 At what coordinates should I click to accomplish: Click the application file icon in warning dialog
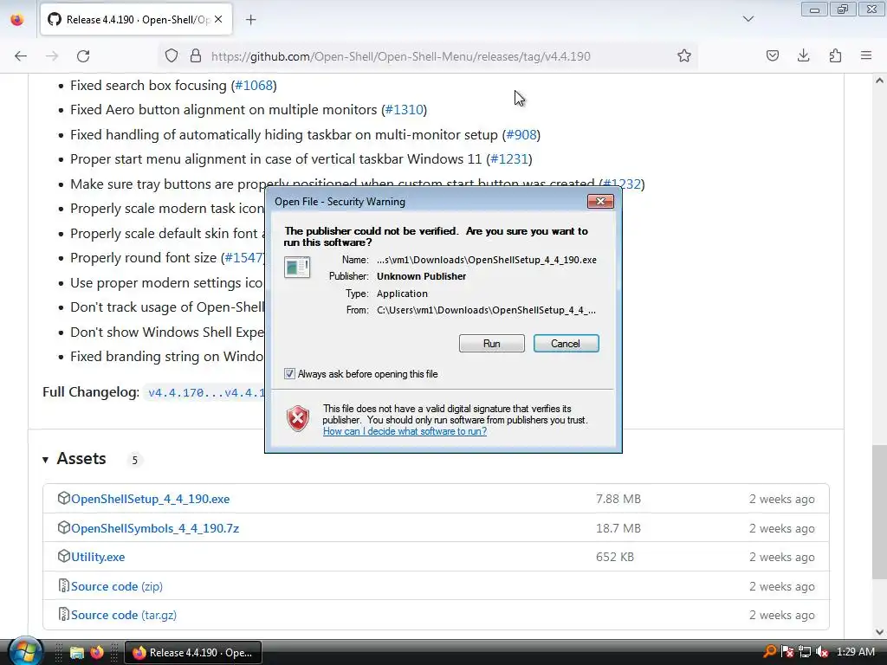click(297, 267)
